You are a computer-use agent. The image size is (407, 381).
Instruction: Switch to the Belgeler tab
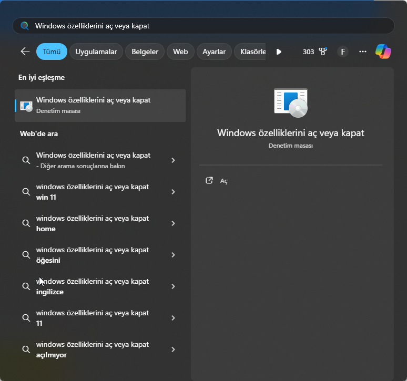point(145,52)
